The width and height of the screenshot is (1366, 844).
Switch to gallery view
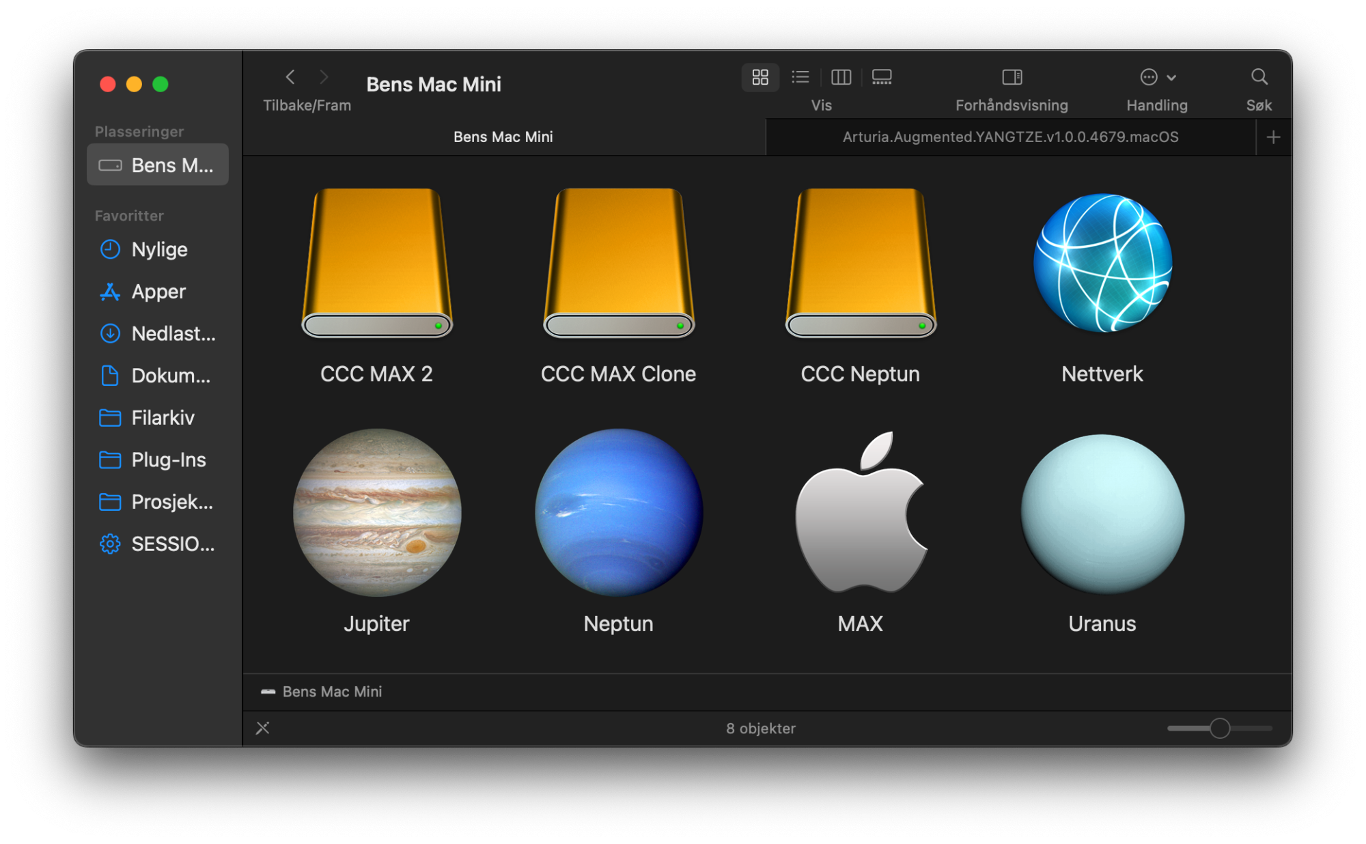tap(882, 77)
